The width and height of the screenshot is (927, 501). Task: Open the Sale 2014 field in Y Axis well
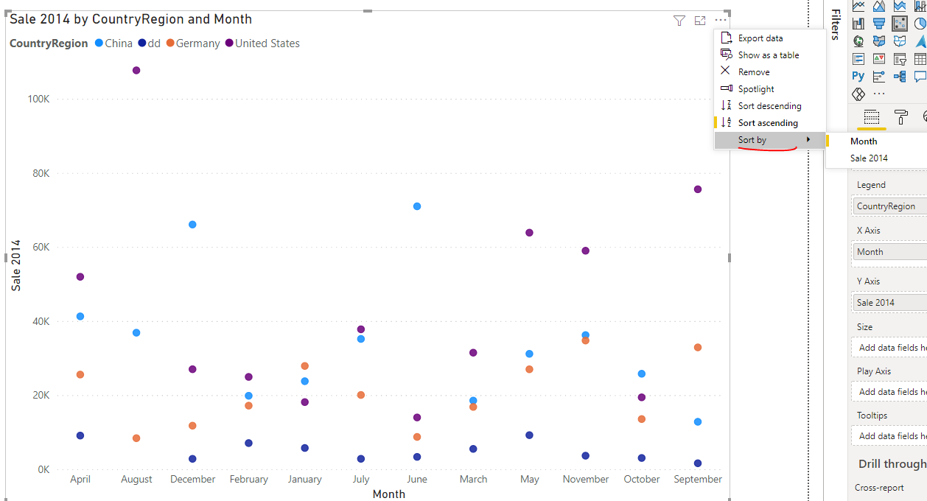pos(890,303)
